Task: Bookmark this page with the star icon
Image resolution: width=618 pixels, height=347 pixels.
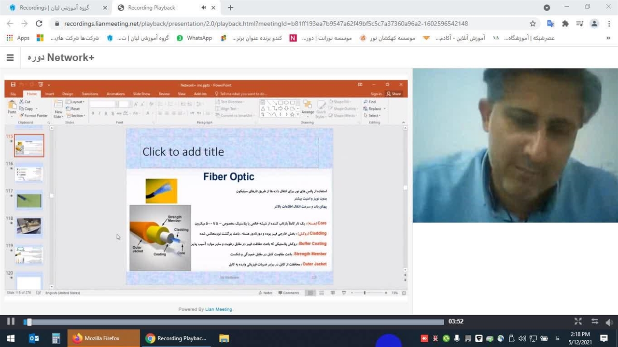Action: click(533, 24)
